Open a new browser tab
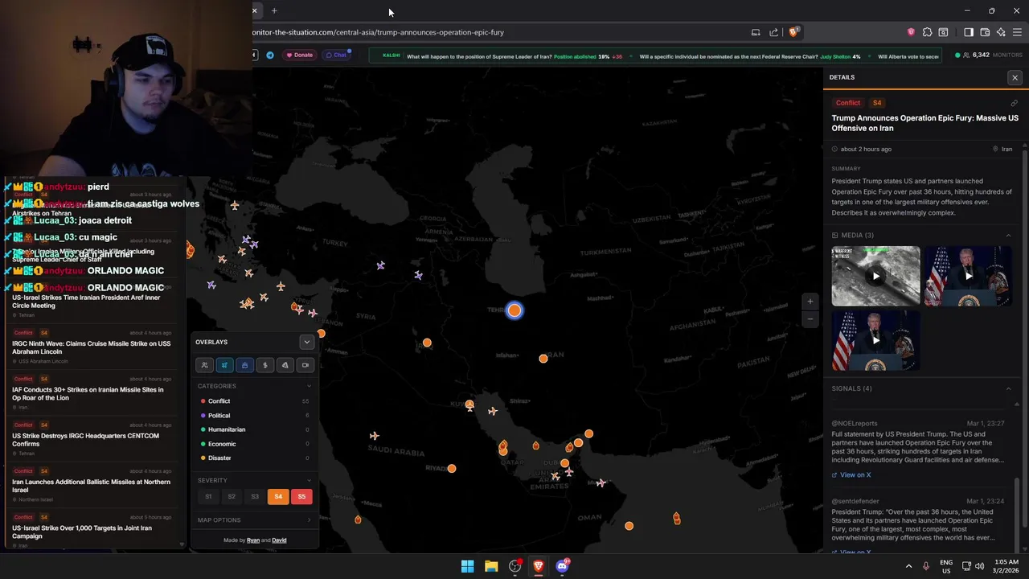The height and width of the screenshot is (579, 1029). (x=274, y=10)
